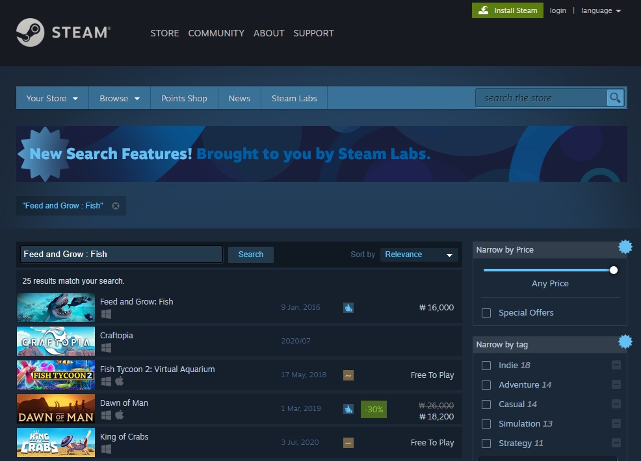Click the Craftopia thumbnail image
The image size is (641, 461).
click(56, 341)
